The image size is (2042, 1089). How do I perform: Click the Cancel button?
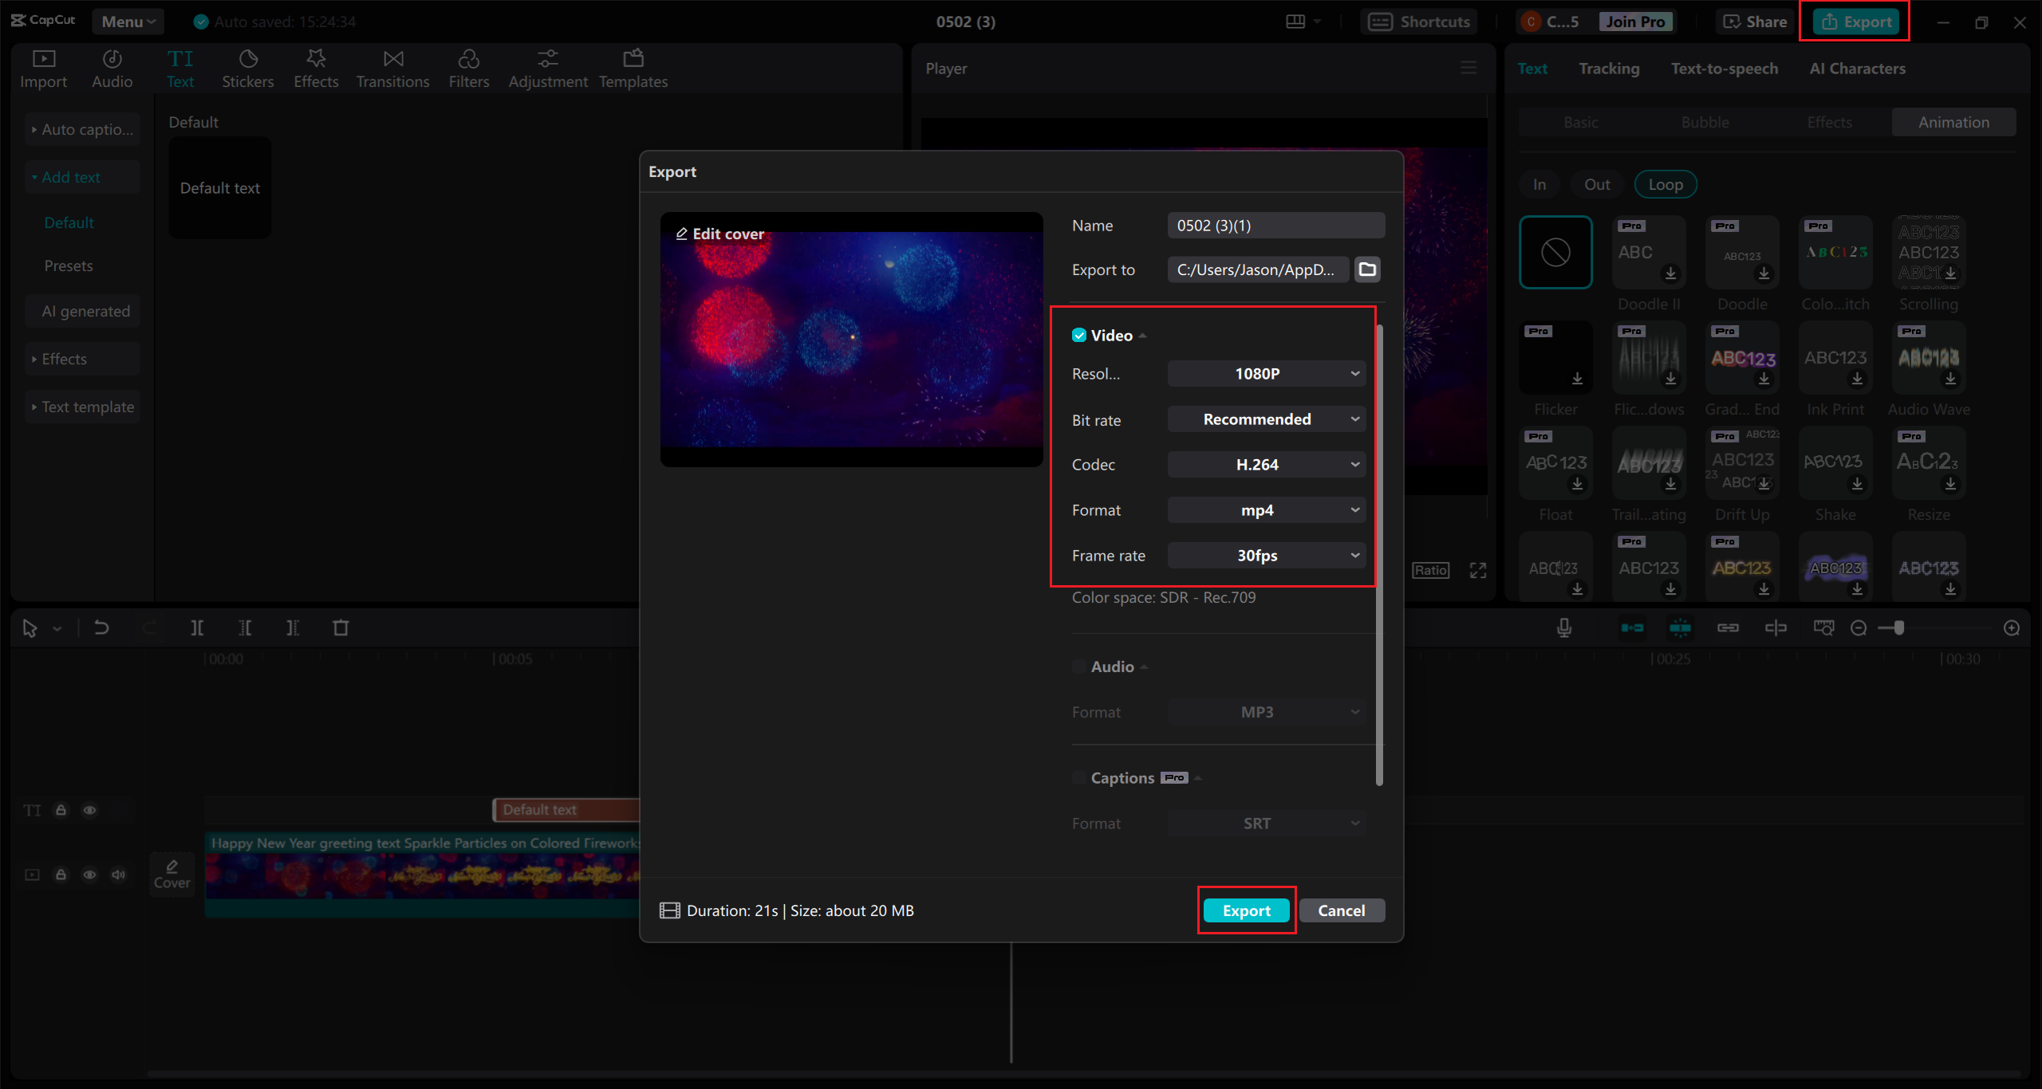coord(1341,910)
